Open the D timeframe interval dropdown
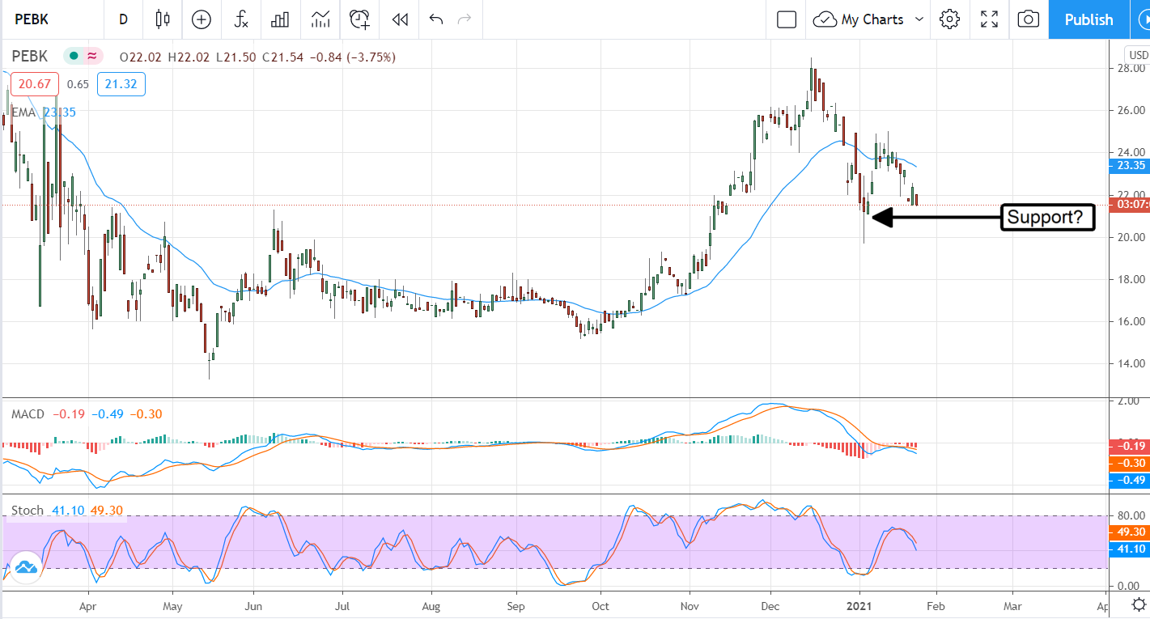The image size is (1150, 619). tap(123, 19)
